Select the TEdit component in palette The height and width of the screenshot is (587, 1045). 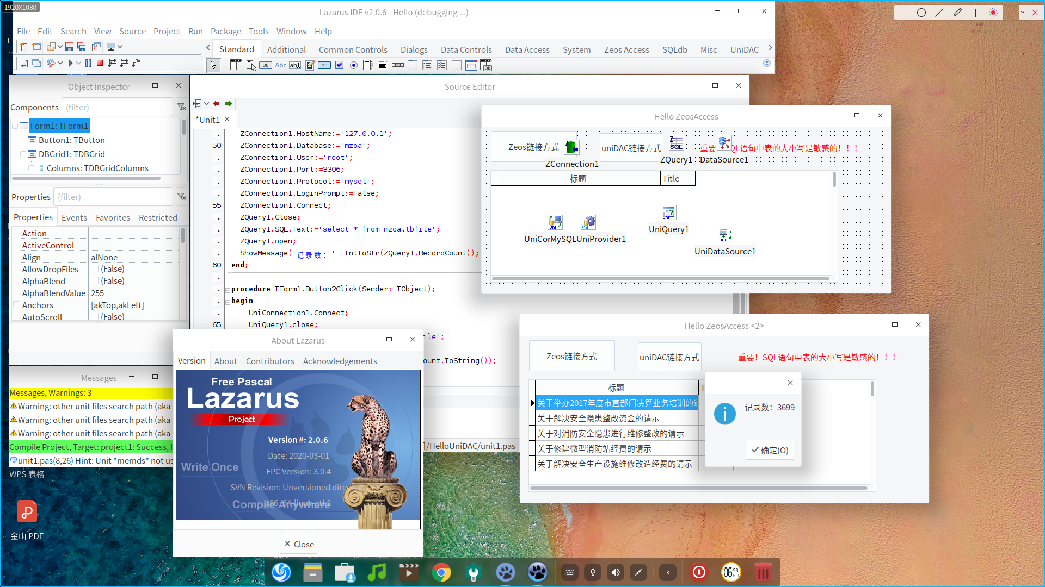295,65
